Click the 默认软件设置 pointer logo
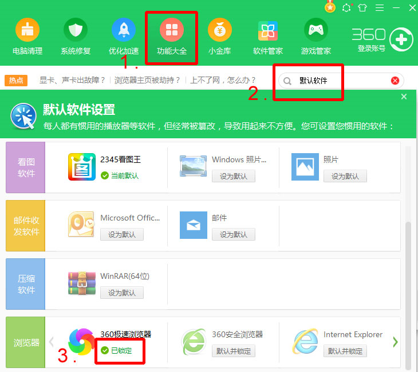Viewport: 418px width, 372px height. point(23,116)
